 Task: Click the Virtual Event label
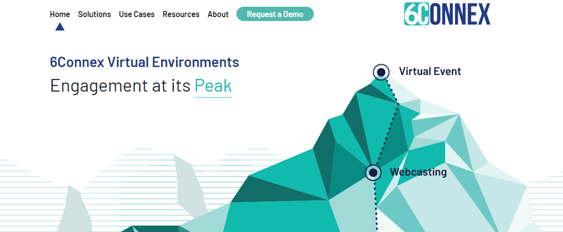point(430,71)
